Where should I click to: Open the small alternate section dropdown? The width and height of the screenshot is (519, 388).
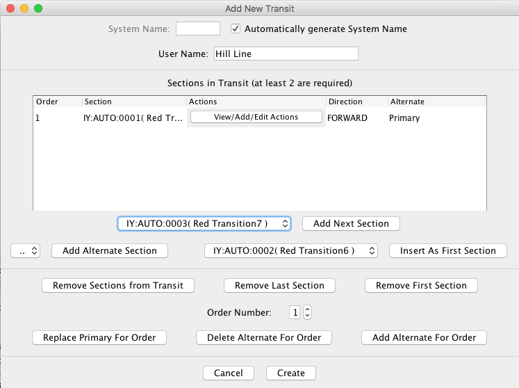tap(26, 251)
